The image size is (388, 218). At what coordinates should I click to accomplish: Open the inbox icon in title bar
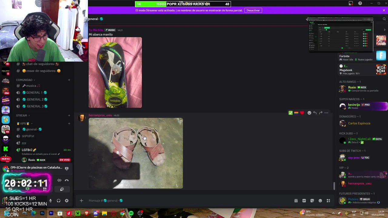click(x=351, y=3)
